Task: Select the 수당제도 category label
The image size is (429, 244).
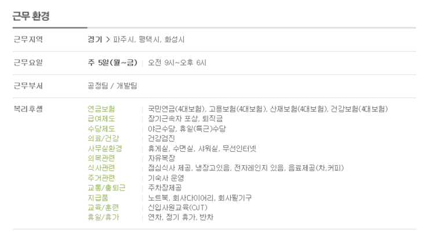Action: click(x=101, y=129)
